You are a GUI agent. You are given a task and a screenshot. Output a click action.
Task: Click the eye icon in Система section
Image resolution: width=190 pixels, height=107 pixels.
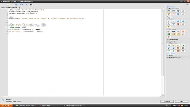[169, 32]
